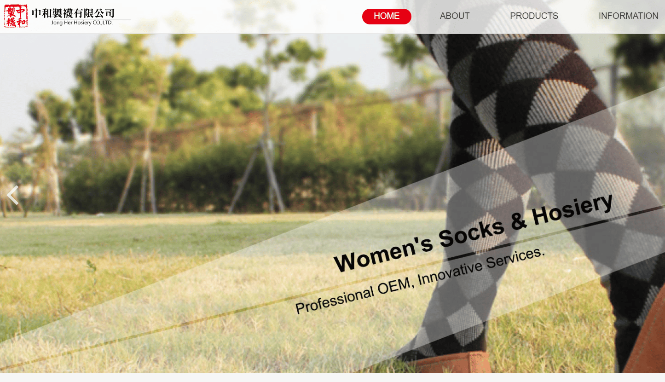
Task: Open the ABOUT page
Action: coord(455,16)
